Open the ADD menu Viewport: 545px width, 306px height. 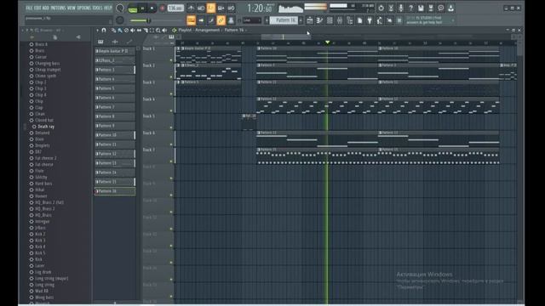click(x=45, y=8)
